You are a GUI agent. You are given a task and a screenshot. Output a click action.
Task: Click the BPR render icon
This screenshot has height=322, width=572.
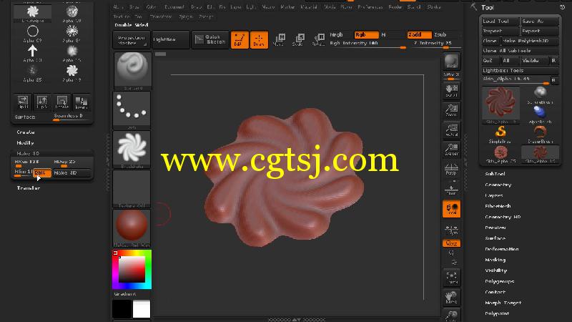pos(451,62)
